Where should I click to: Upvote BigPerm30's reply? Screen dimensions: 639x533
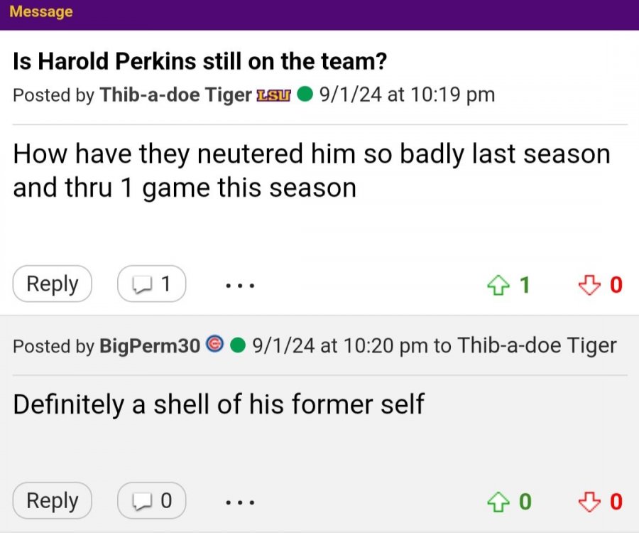click(x=497, y=502)
